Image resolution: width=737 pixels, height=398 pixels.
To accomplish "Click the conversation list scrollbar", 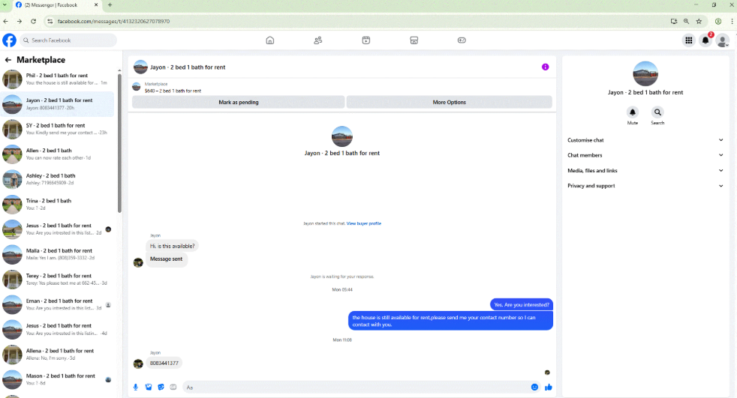I will pyautogui.click(x=119, y=143).
